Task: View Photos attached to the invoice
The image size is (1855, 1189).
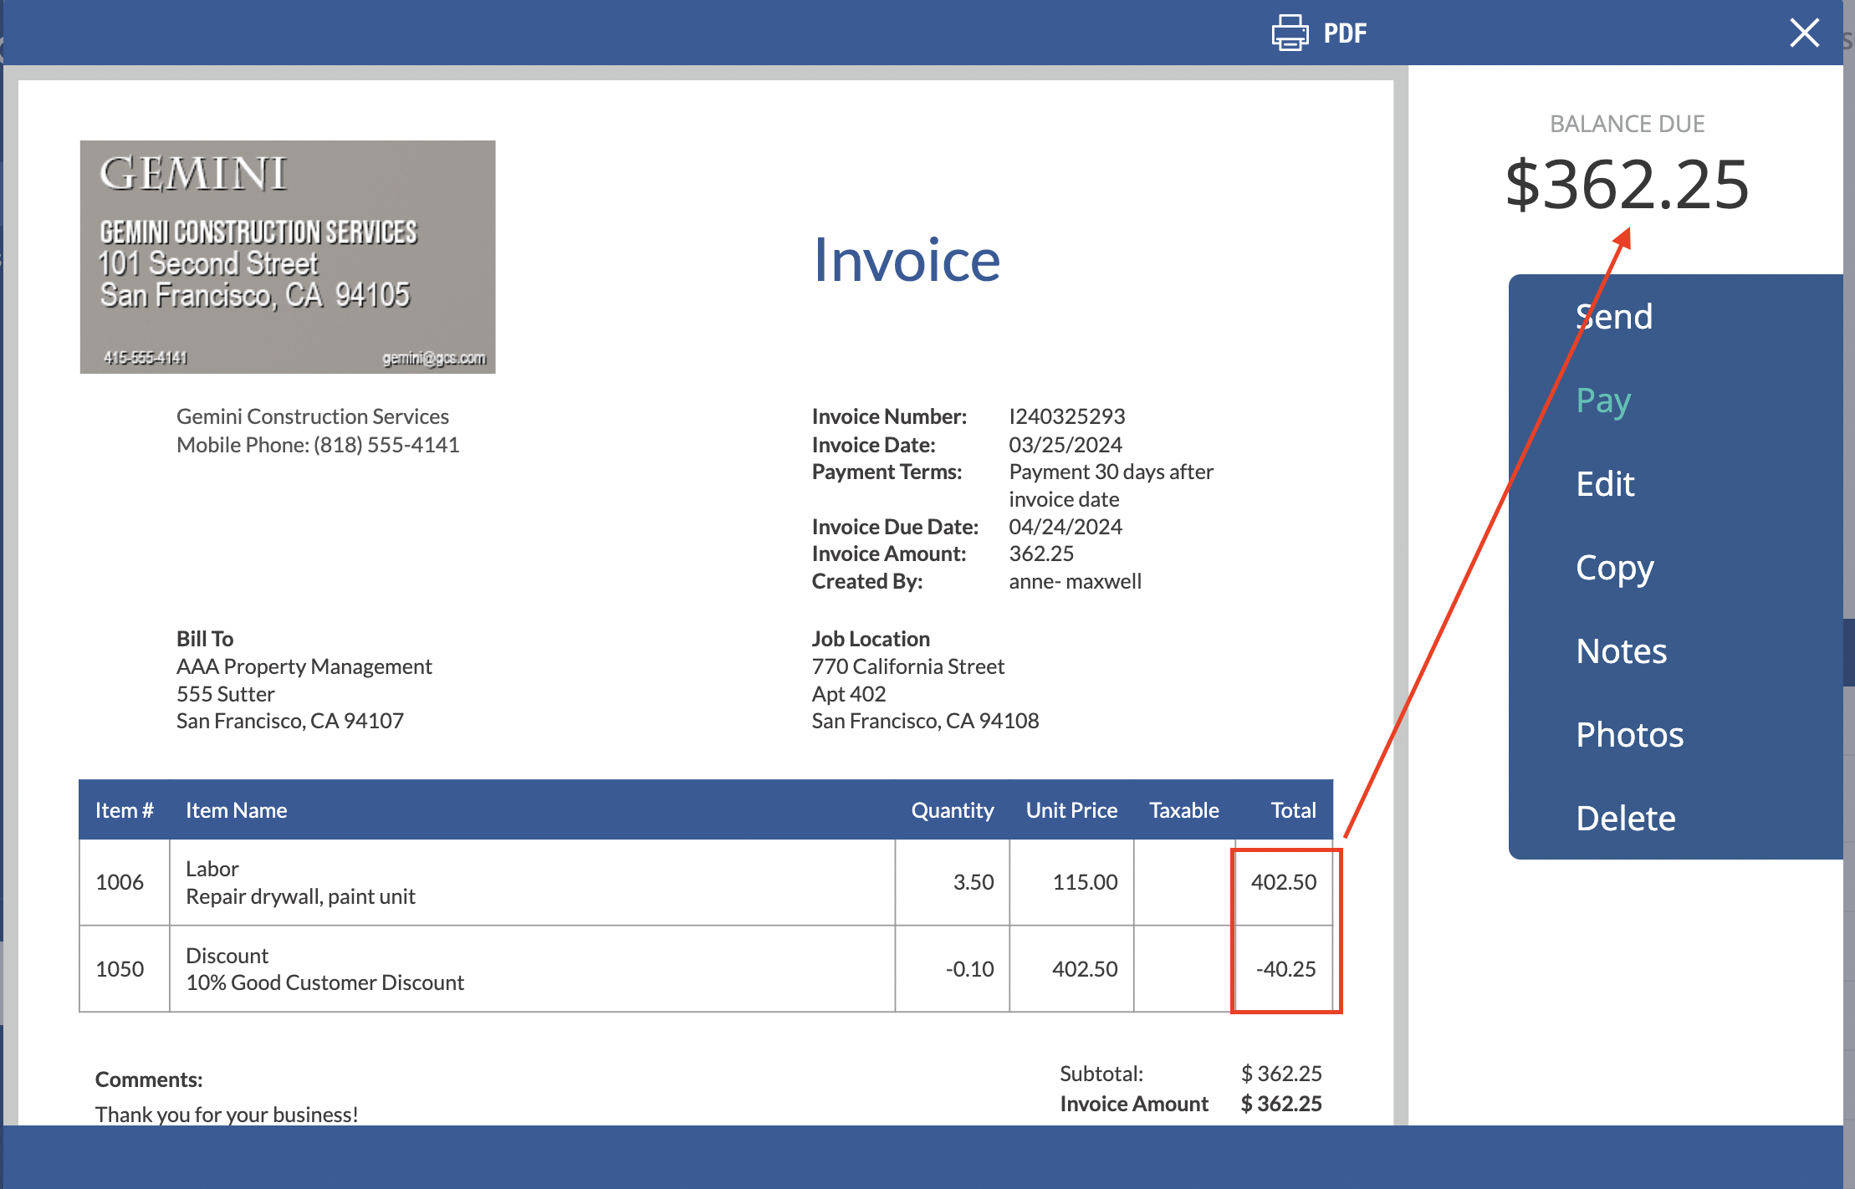Action: coord(1629,735)
